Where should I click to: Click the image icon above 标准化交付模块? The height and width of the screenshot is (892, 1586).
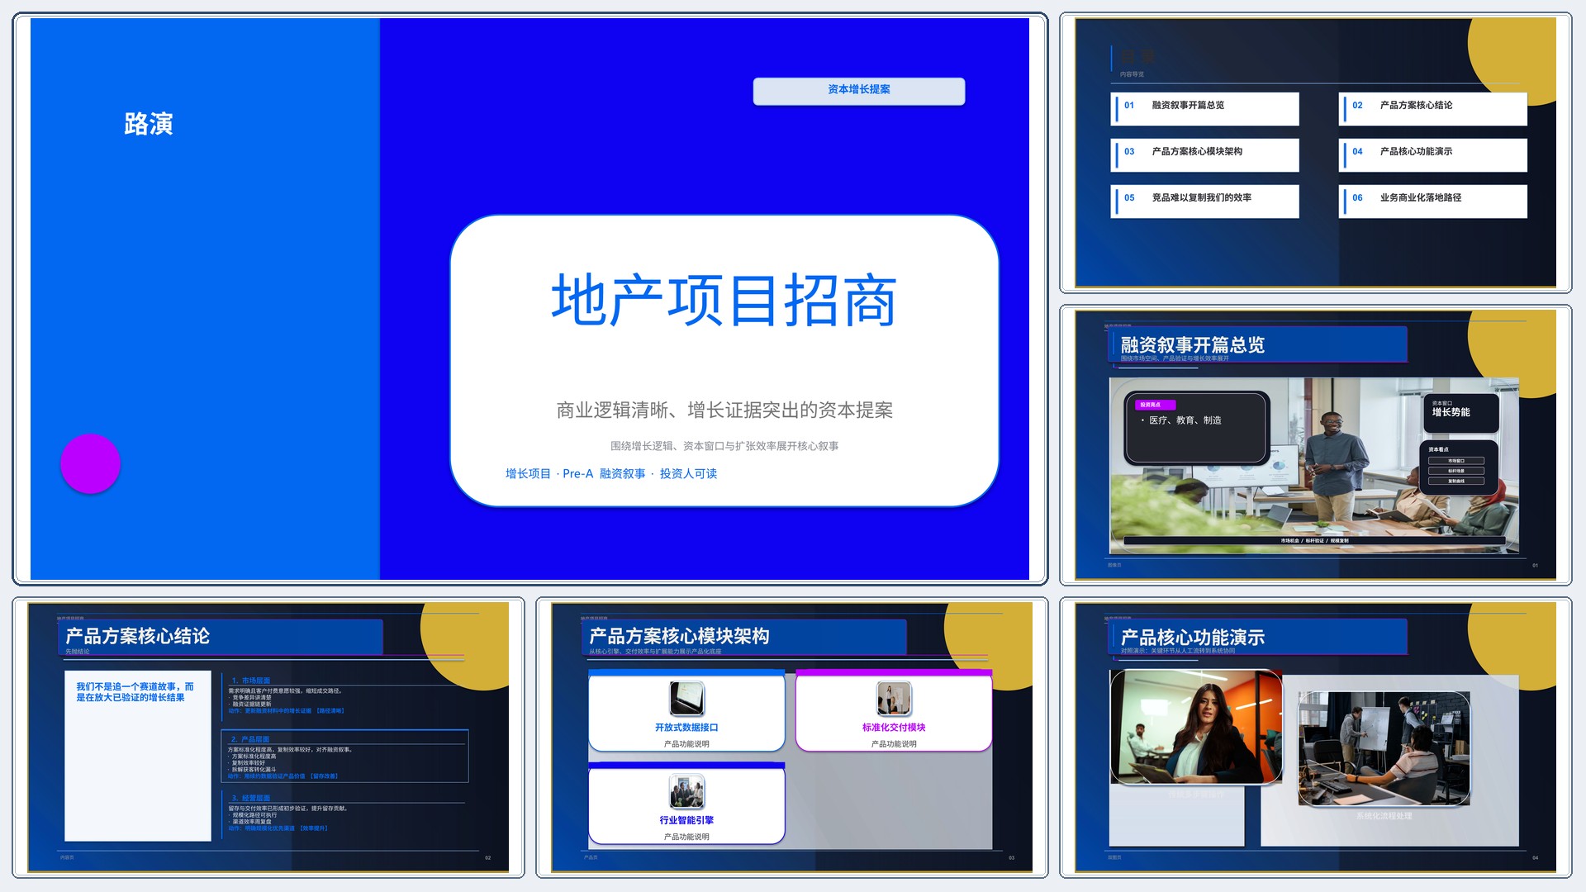894,699
